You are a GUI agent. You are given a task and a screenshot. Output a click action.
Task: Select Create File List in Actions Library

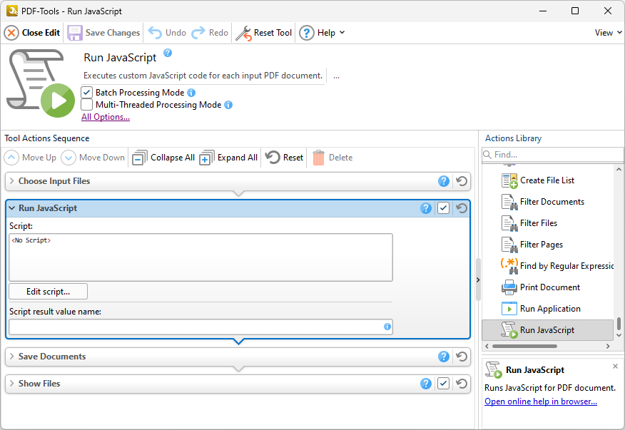coord(547,180)
